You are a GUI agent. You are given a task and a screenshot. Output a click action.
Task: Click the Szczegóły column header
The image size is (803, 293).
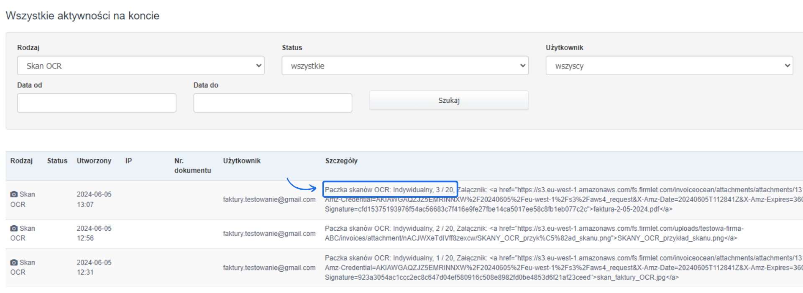(341, 161)
